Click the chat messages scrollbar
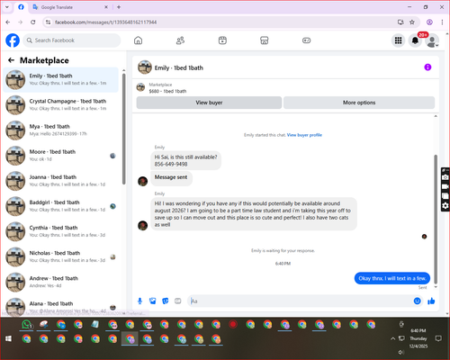Screen dimensions: 450x360 coord(436,219)
